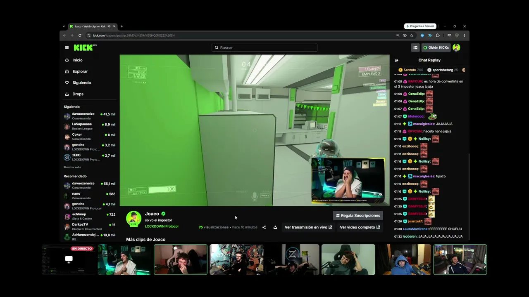Open Joaco's live avatar

click(133, 219)
